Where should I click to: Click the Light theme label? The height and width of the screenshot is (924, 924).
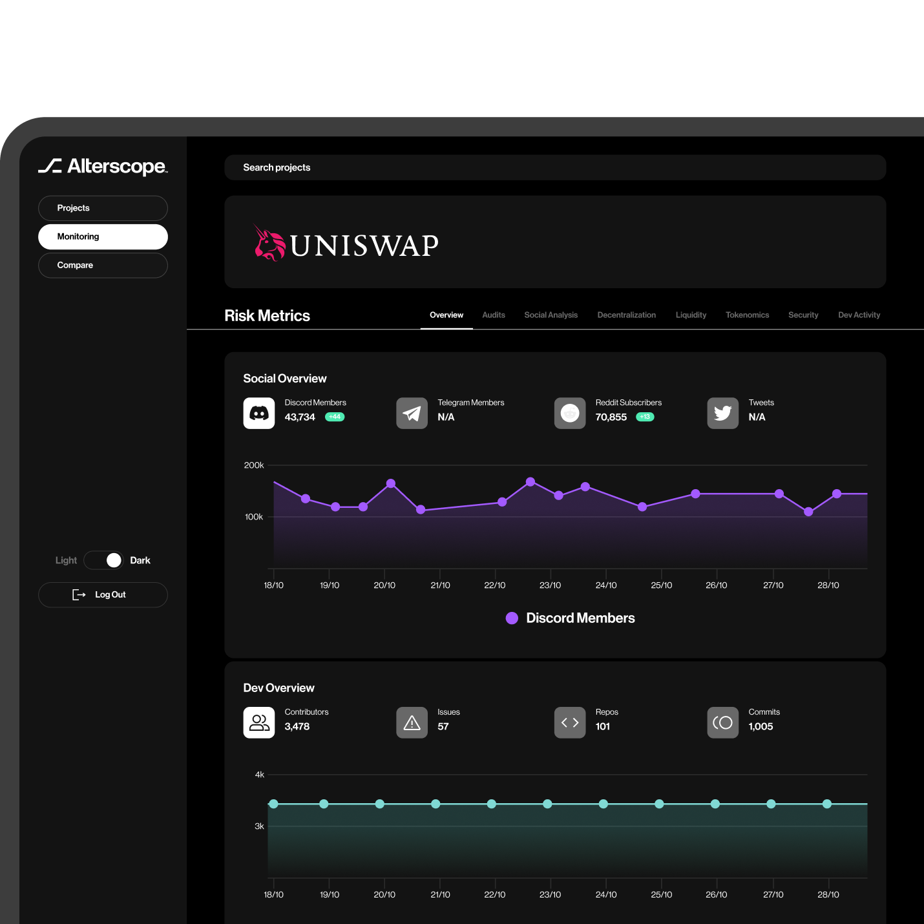point(66,560)
